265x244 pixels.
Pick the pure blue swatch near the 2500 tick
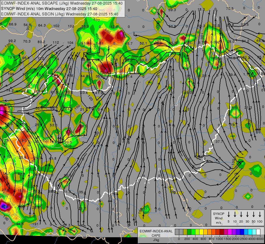[x=242, y=232]
